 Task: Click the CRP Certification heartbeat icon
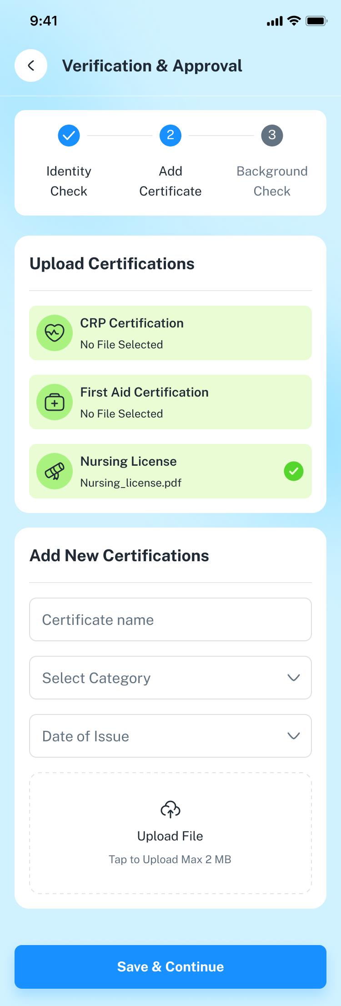[x=55, y=333]
